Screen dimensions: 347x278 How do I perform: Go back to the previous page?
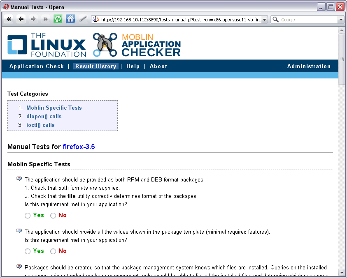point(21,19)
